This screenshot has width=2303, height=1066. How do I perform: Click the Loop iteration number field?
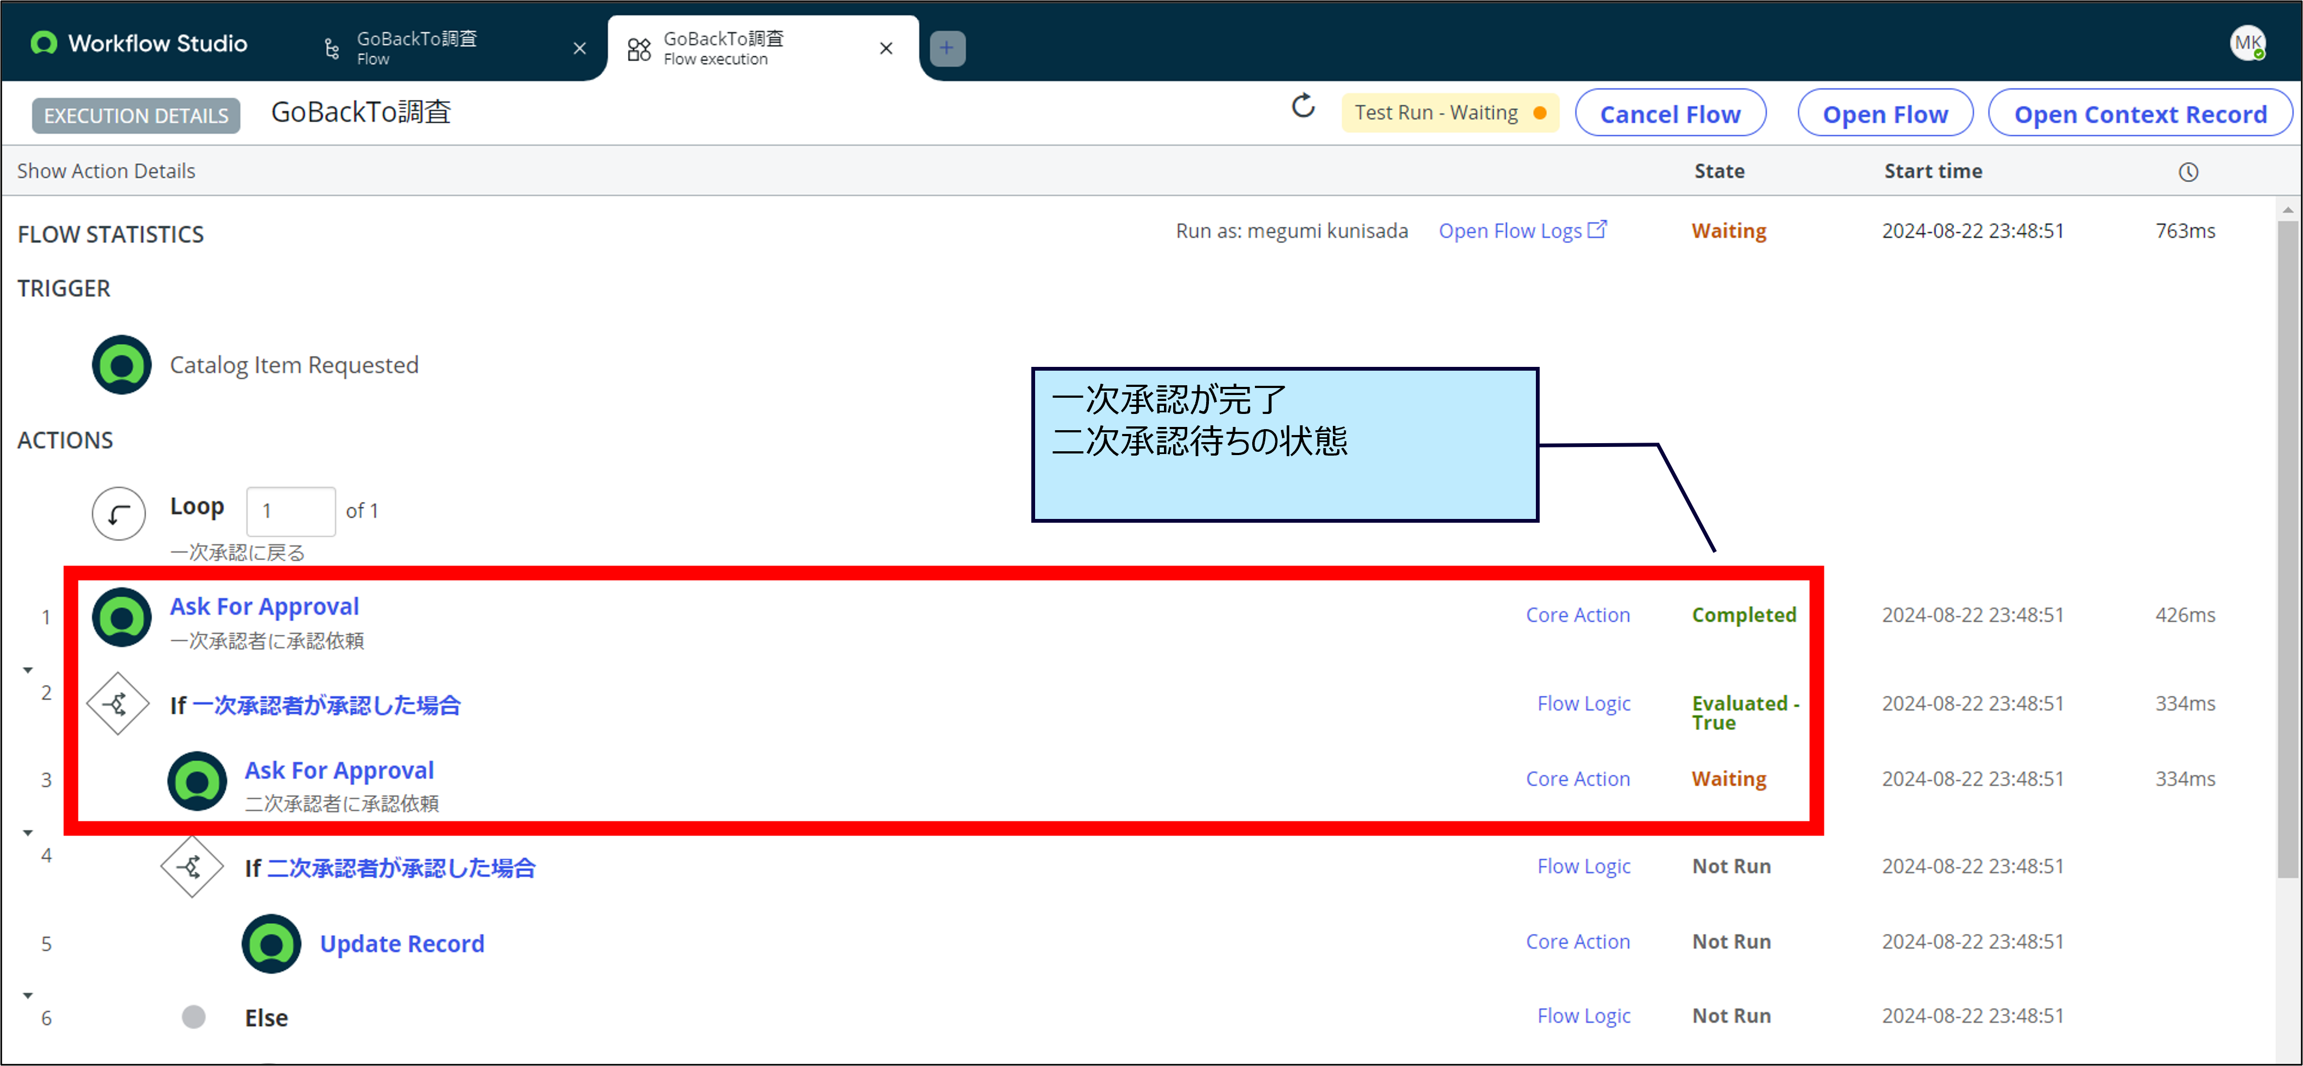pos(291,511)
